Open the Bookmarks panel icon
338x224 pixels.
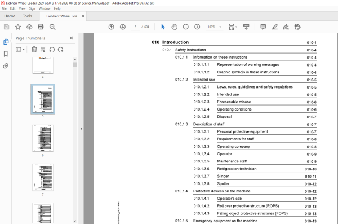(6, 54)
